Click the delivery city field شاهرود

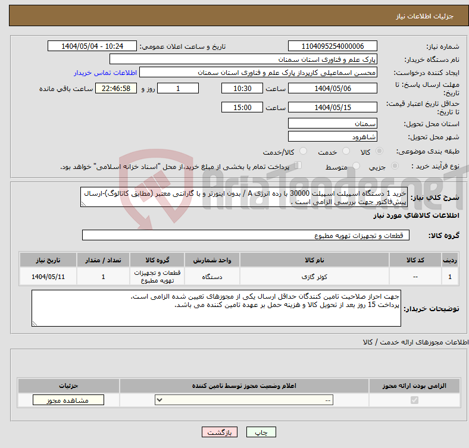click(332, 136)
